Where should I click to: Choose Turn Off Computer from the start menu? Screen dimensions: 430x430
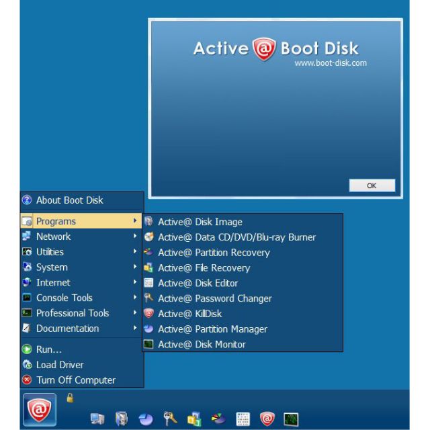coord(82,380)
